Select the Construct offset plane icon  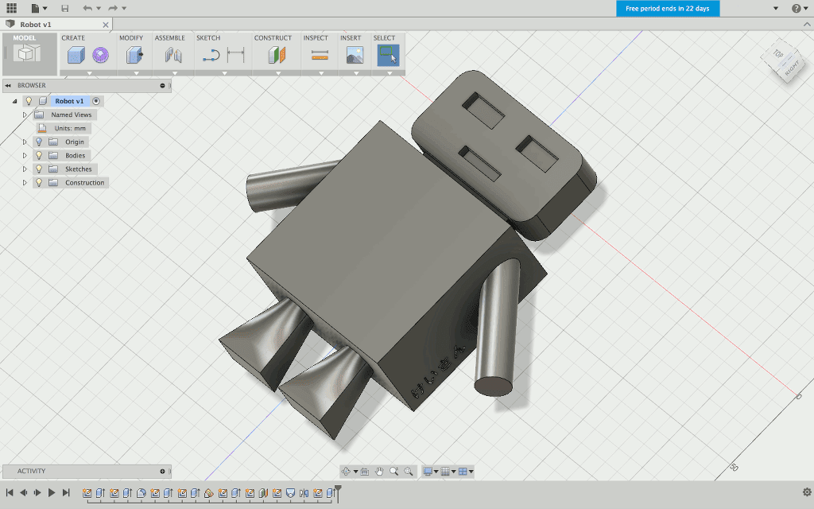276,55
